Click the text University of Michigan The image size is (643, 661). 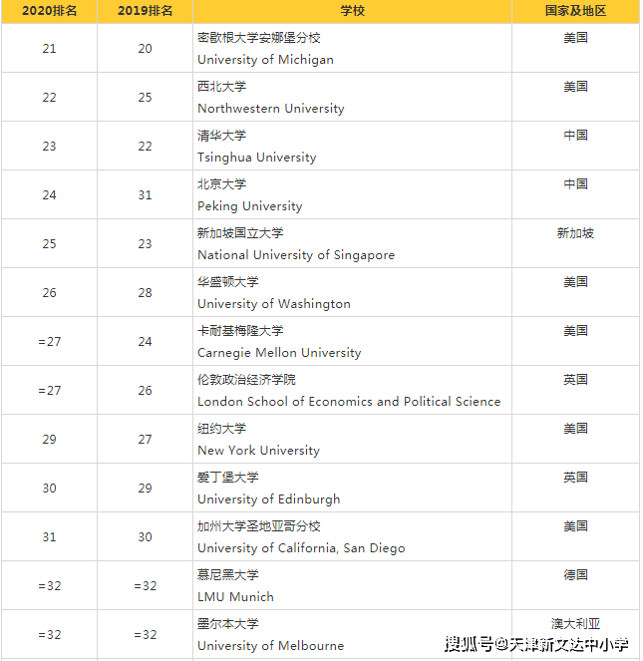point(265,60)
